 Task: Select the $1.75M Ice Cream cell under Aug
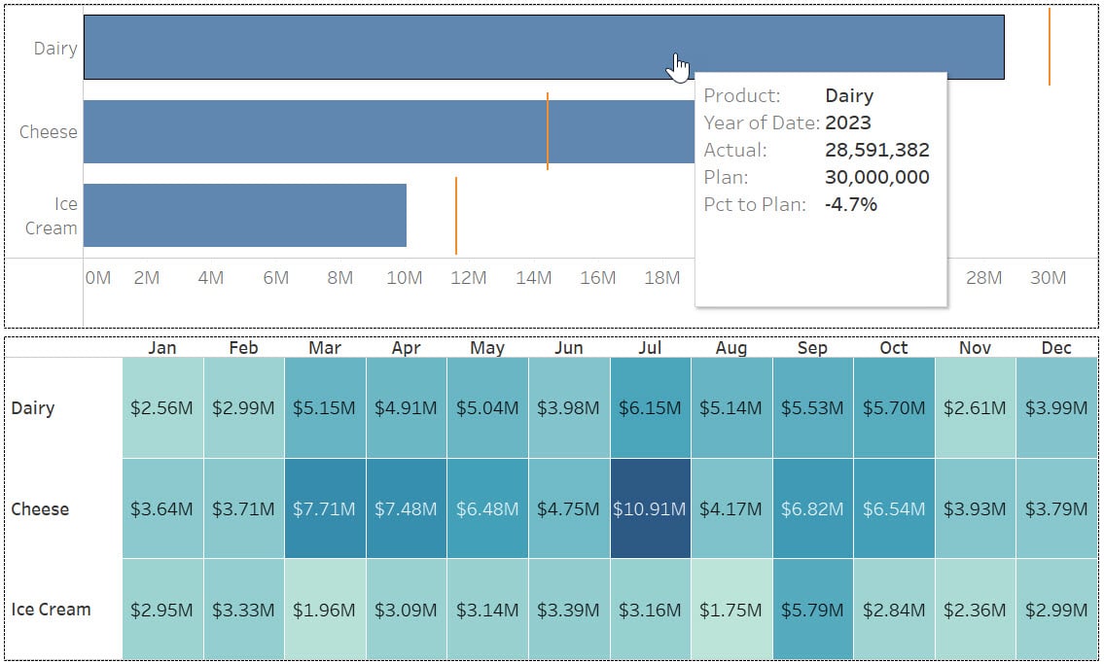point(731,610)
